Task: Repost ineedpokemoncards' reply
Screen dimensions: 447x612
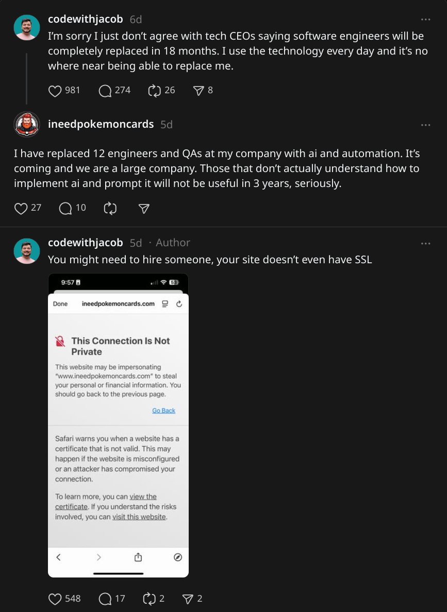Action: tap(110, 208)
